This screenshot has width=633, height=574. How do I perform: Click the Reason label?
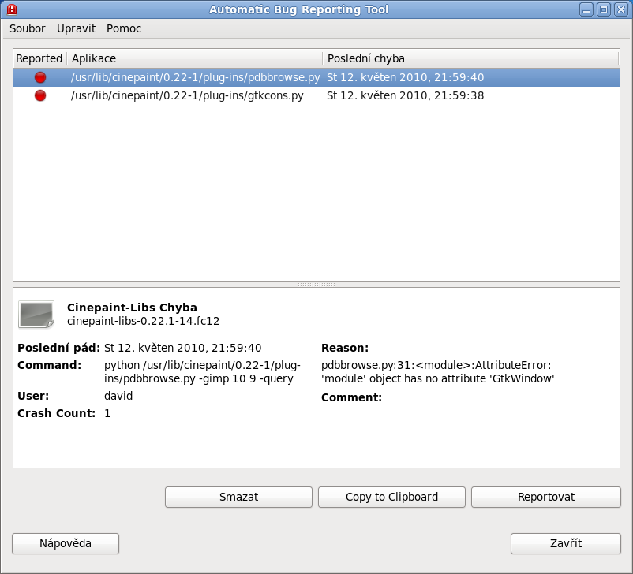345,348
